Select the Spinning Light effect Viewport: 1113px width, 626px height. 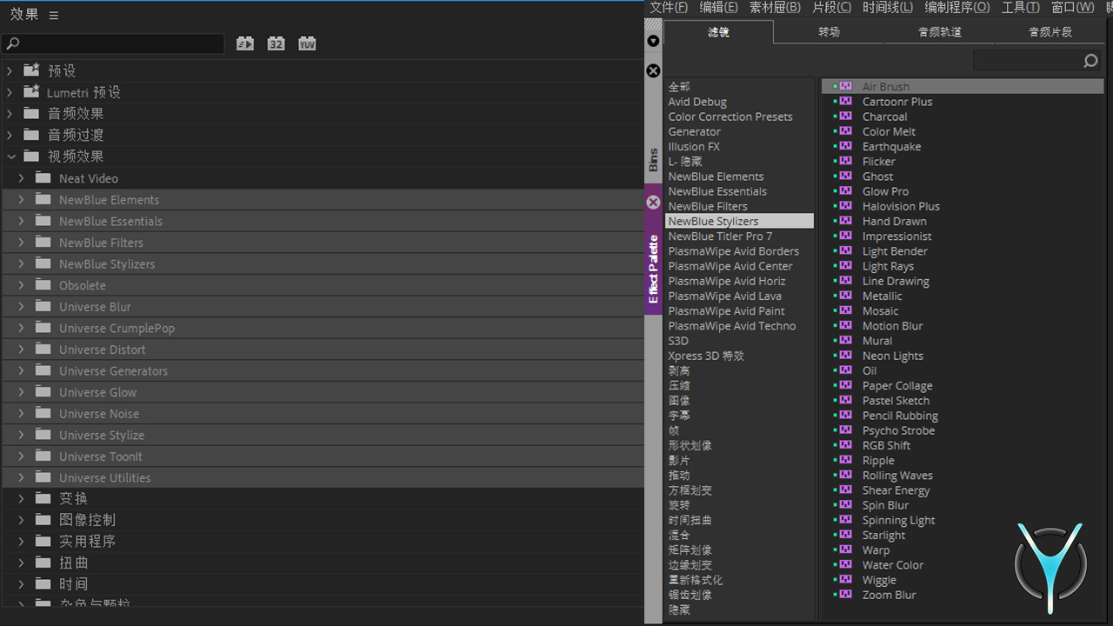(x=898, y=520)
